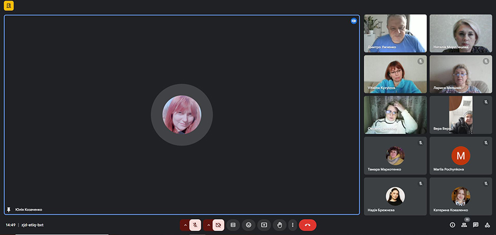The image size is (496, 235).
Task: Click the pin icon beside Юлія Козаченко
Action: click(8, 210)
